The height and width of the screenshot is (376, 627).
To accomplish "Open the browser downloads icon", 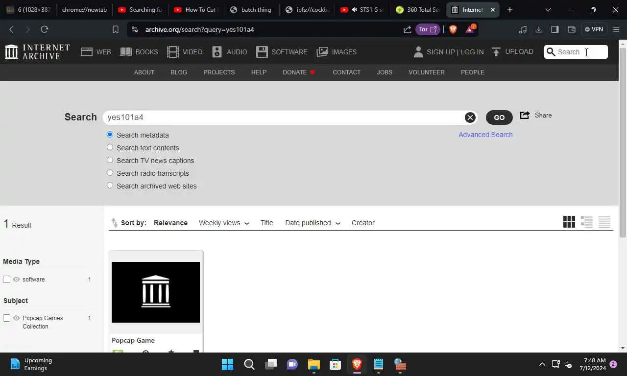I will pyautogui.click(x=539, y=29).
